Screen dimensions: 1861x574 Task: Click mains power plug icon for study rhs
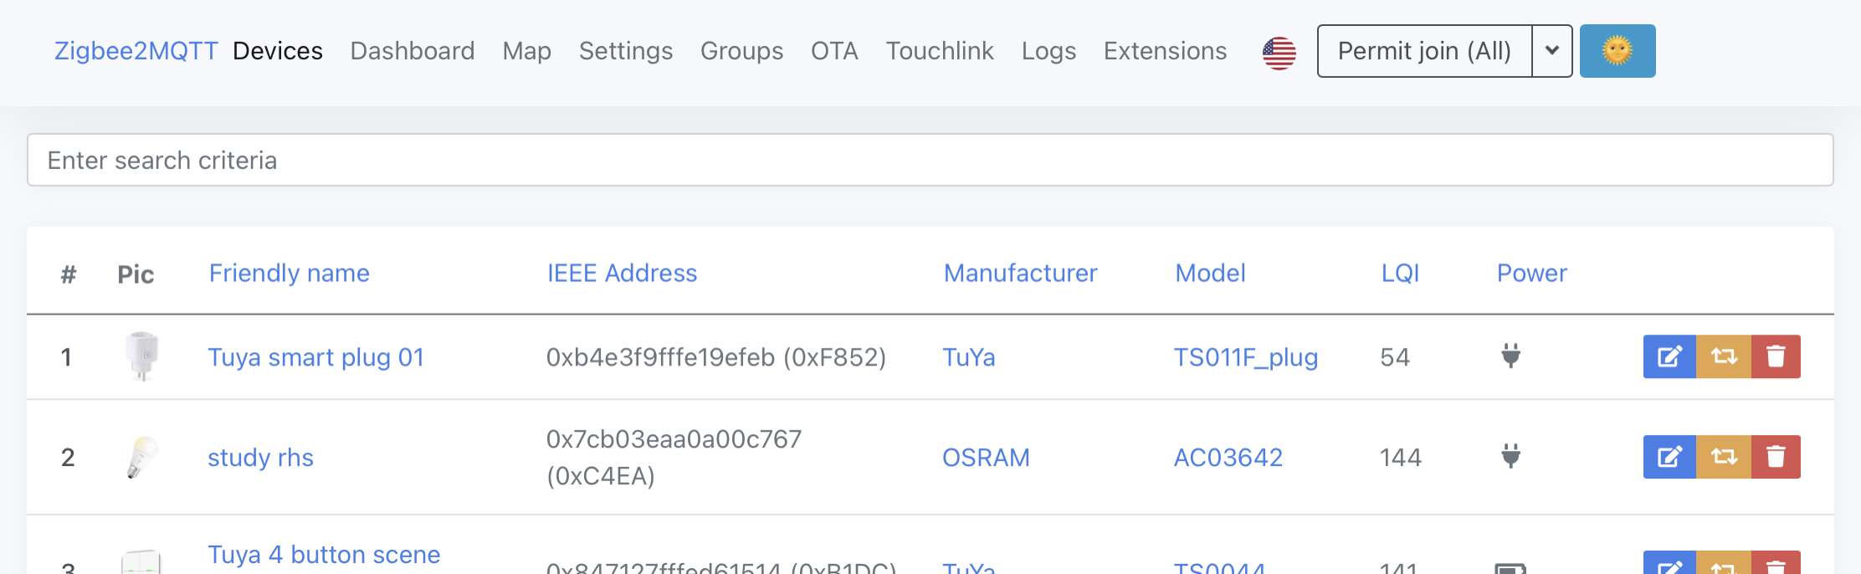pyautogui.click(x=1510, y=456)
